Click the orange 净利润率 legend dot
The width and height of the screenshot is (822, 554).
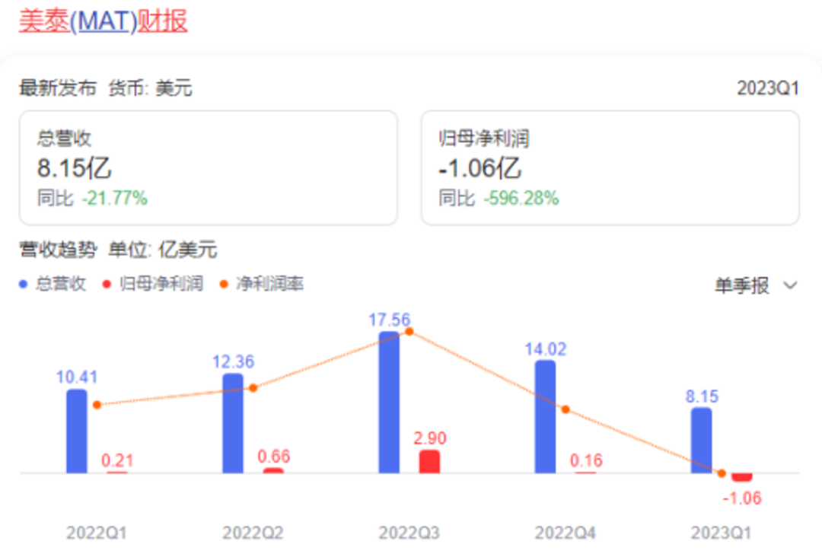224,284
